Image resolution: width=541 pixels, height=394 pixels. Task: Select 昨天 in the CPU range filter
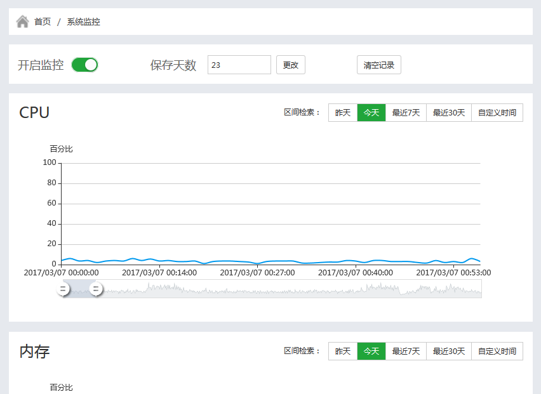pos(343,113)
